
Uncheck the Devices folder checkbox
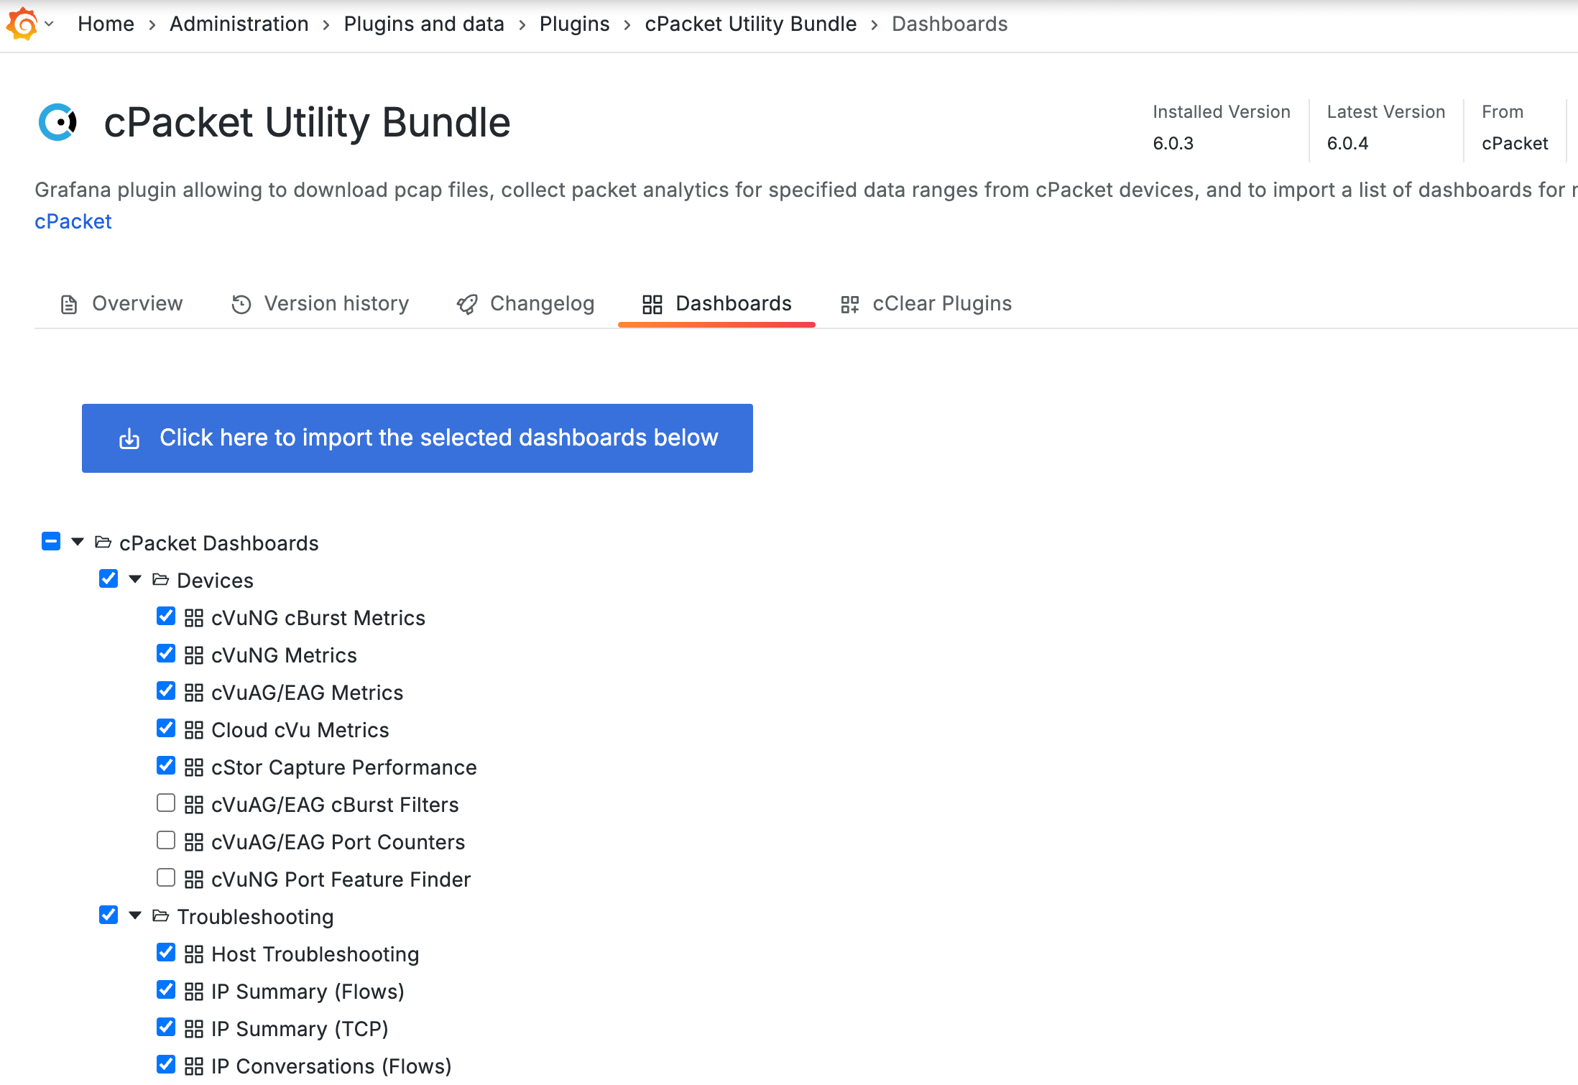(109, 578)
